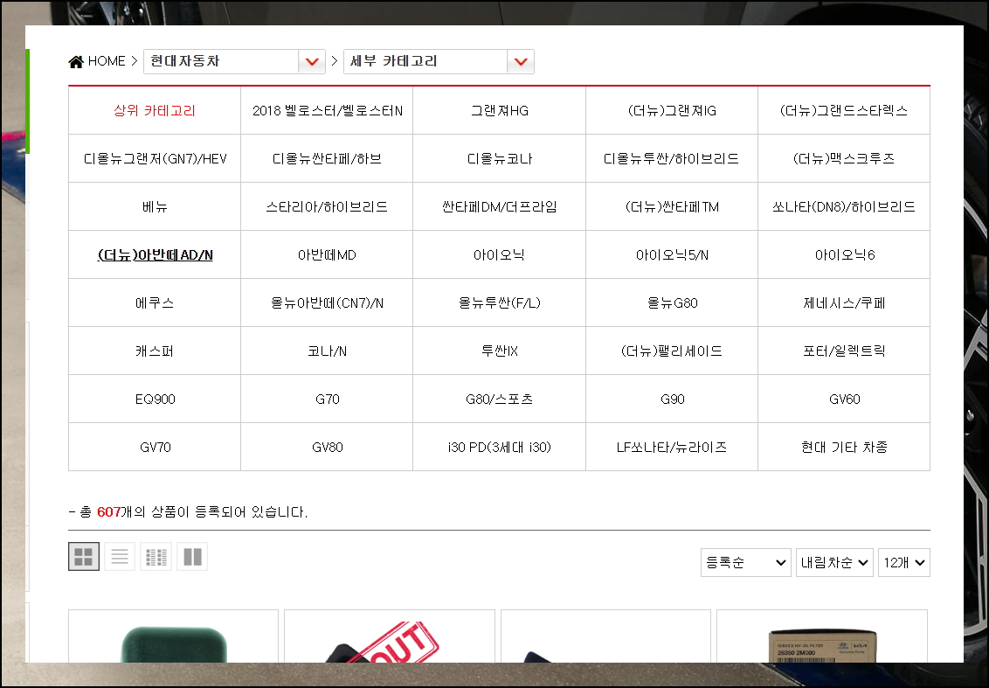Go to HOME via house icon
This screenshot has width=989, height=688.
[x=76, y=61]
